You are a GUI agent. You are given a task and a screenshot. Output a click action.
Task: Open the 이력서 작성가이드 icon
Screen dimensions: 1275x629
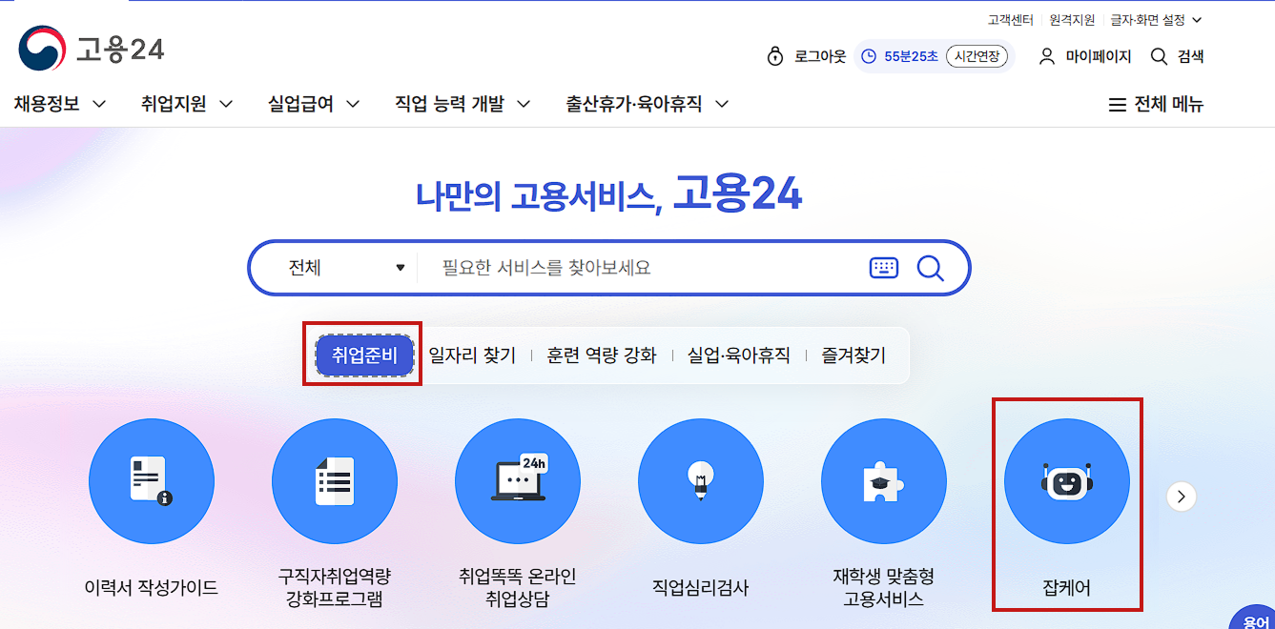(152, 481)
